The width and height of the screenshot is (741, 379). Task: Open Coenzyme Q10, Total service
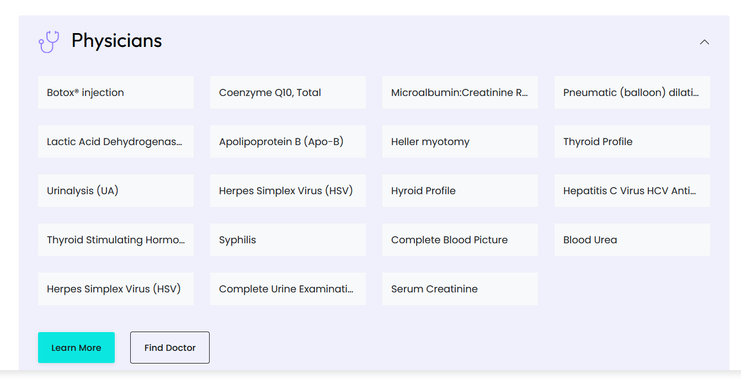[287, 93]
